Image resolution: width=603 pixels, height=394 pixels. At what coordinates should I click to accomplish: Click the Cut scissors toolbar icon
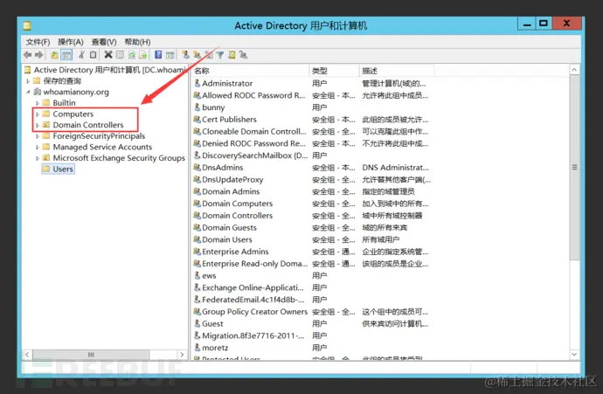tap(81, 55)
